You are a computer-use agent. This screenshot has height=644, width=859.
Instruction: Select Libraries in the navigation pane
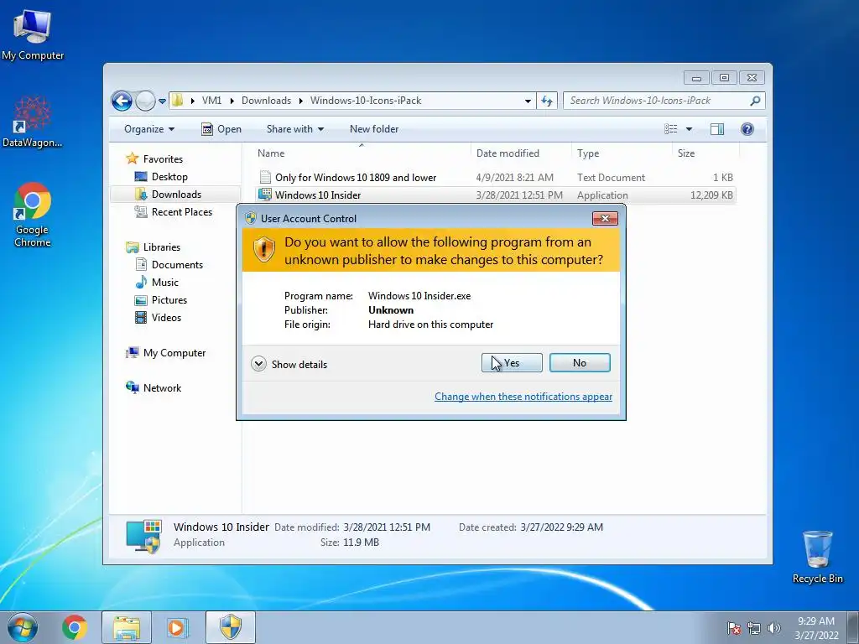click(162, 247)
